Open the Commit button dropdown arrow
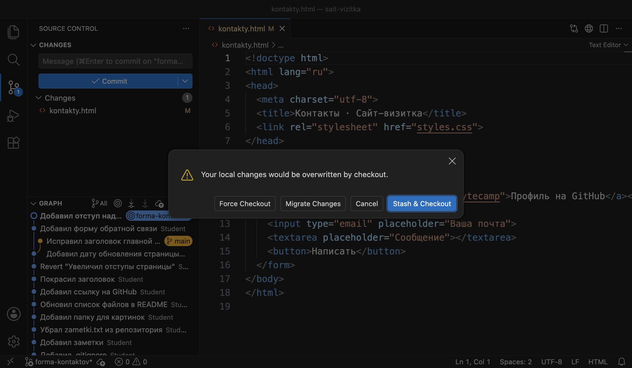Screen dimensions: 632x368 point(185,81)
